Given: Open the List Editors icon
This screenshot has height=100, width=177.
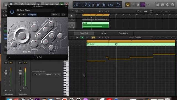Looking at the screenshot, I should pyautogui.click(x=157, y=5).
